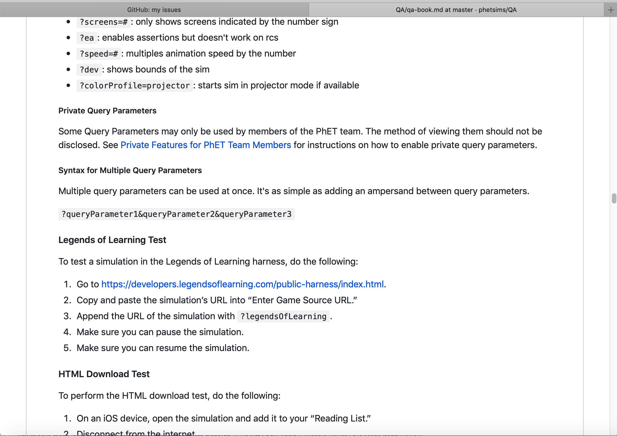Select the ?screens=# code snippet
The width and height of the screenshot is (617, 436).
click(104, 22)
